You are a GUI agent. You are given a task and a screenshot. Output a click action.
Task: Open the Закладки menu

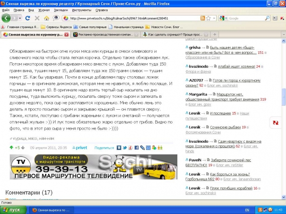click(61, 9)
